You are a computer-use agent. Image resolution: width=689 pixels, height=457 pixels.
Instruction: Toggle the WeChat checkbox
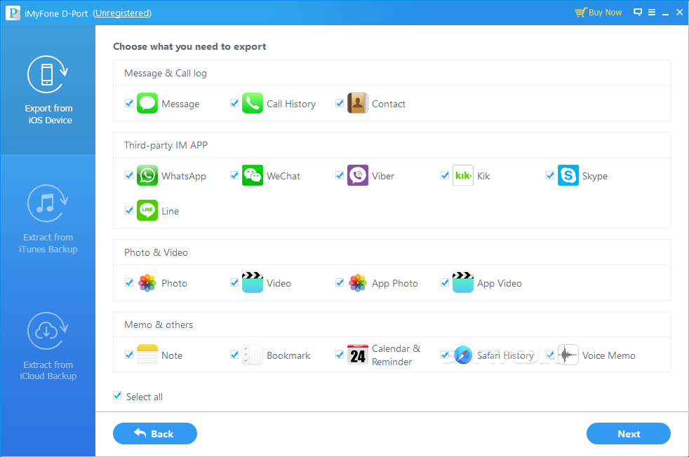point(234,176)
